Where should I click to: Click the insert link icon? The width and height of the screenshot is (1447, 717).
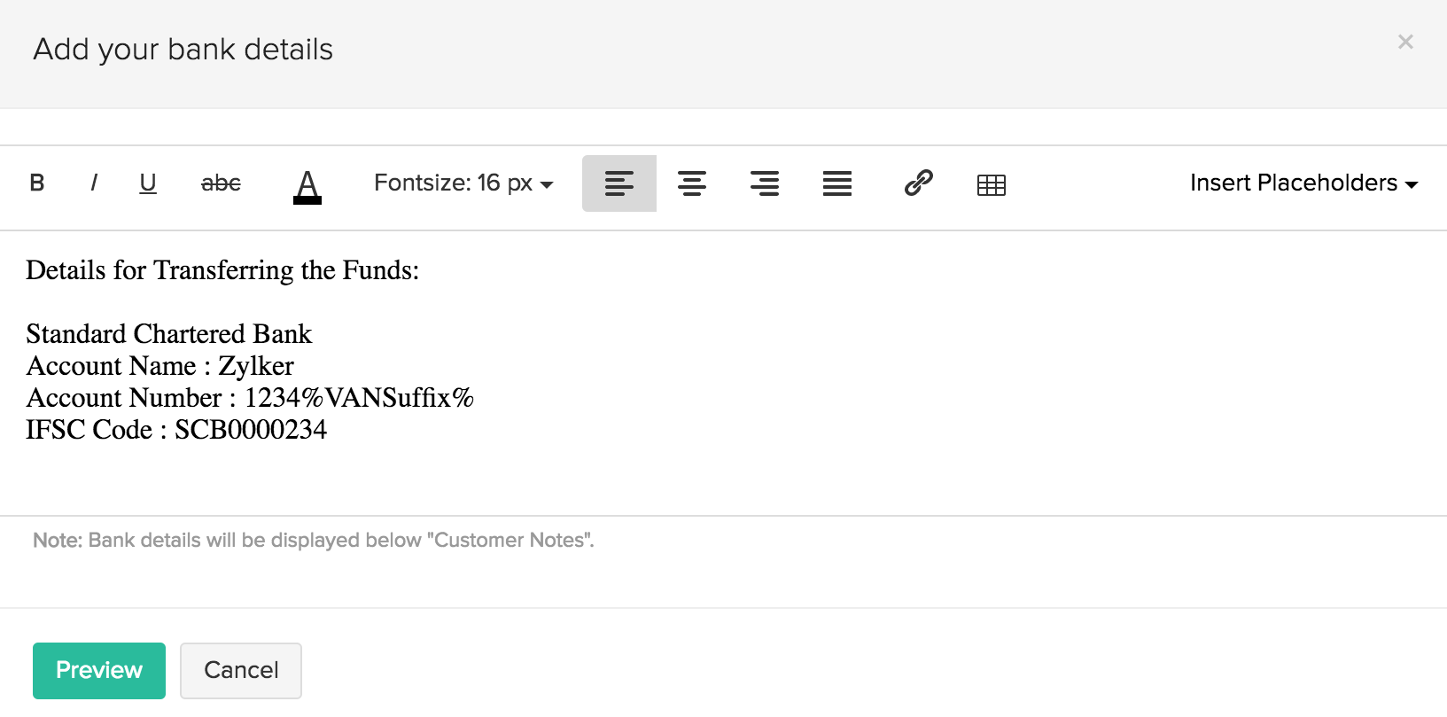pyautogui.click(x=918, y=183)
